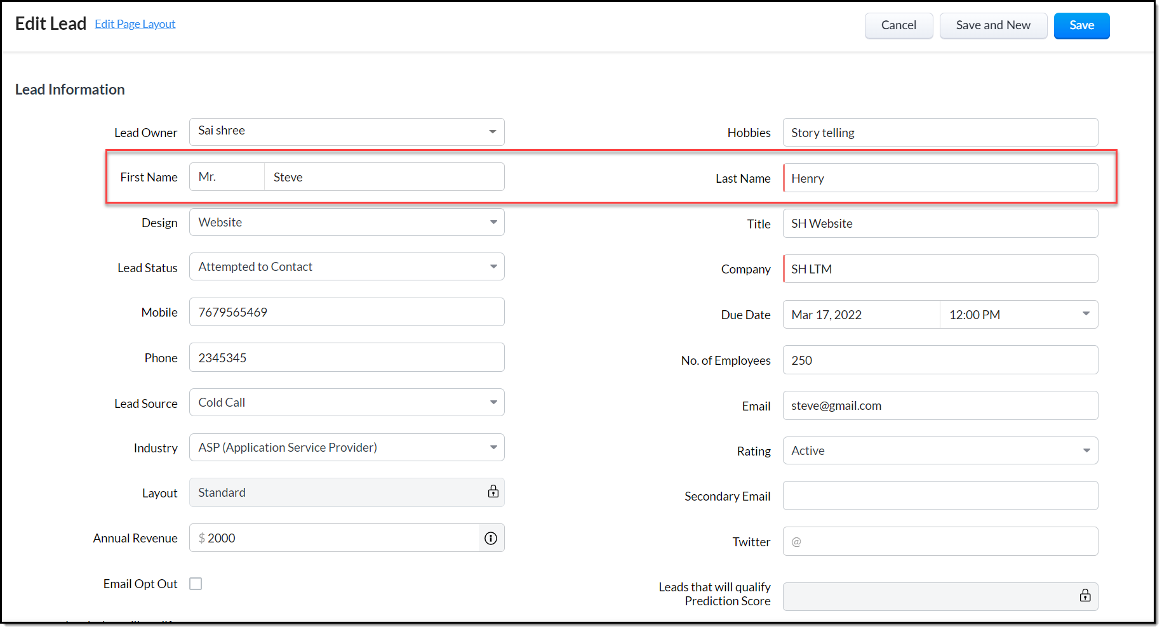The height and width of the screenshot is (630, 1162).
Task: Click the Save button
Action: [1081, 26]
